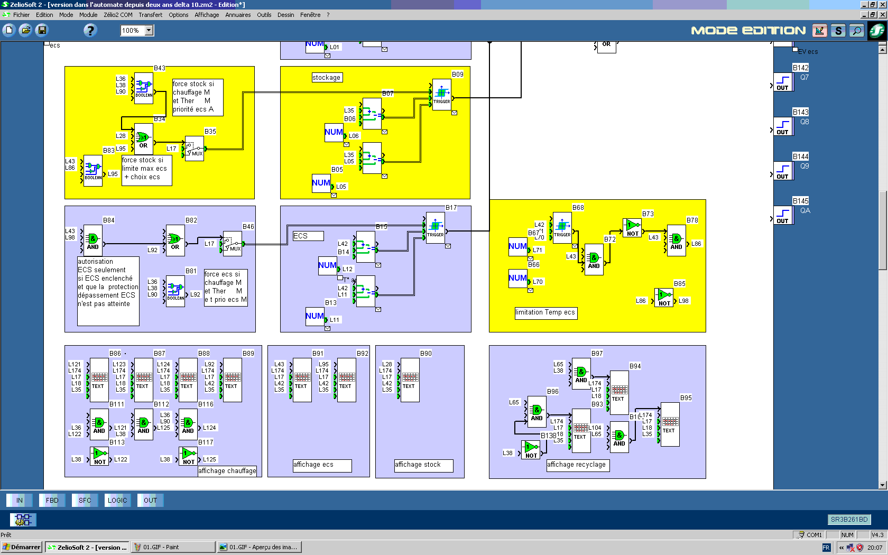This screenshot has height=555, width=888.
Task: Open the Mode menu
Action: (x=66, y=15)
